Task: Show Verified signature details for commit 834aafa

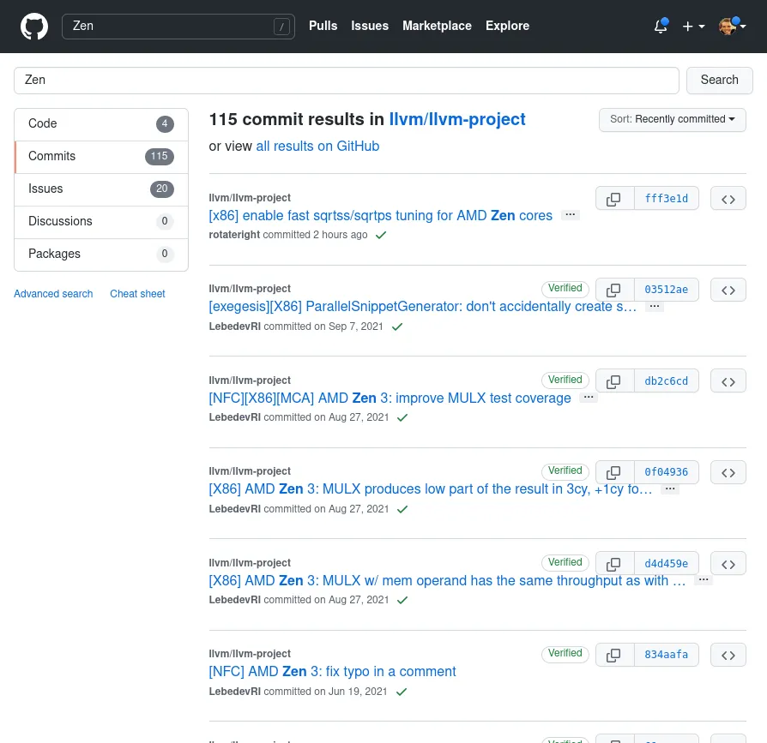Action: click(x=565, y=654)
